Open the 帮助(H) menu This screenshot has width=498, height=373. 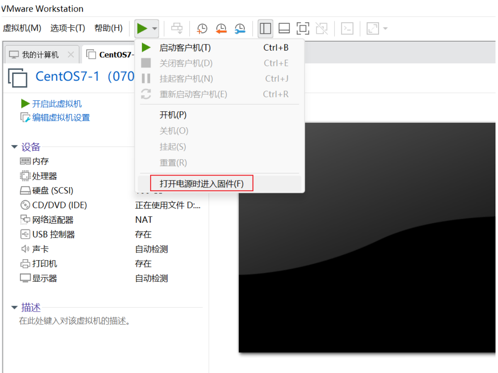pos(109,28)
